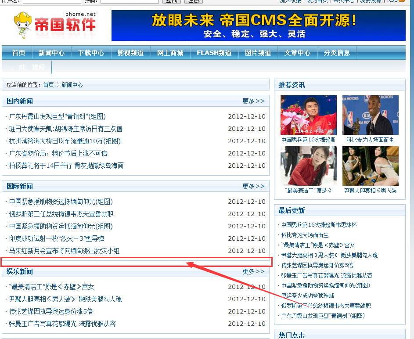Select 网上商城 in navigation bar
The height and width of the screenshot is (339, 414).
tap(170, 53)
